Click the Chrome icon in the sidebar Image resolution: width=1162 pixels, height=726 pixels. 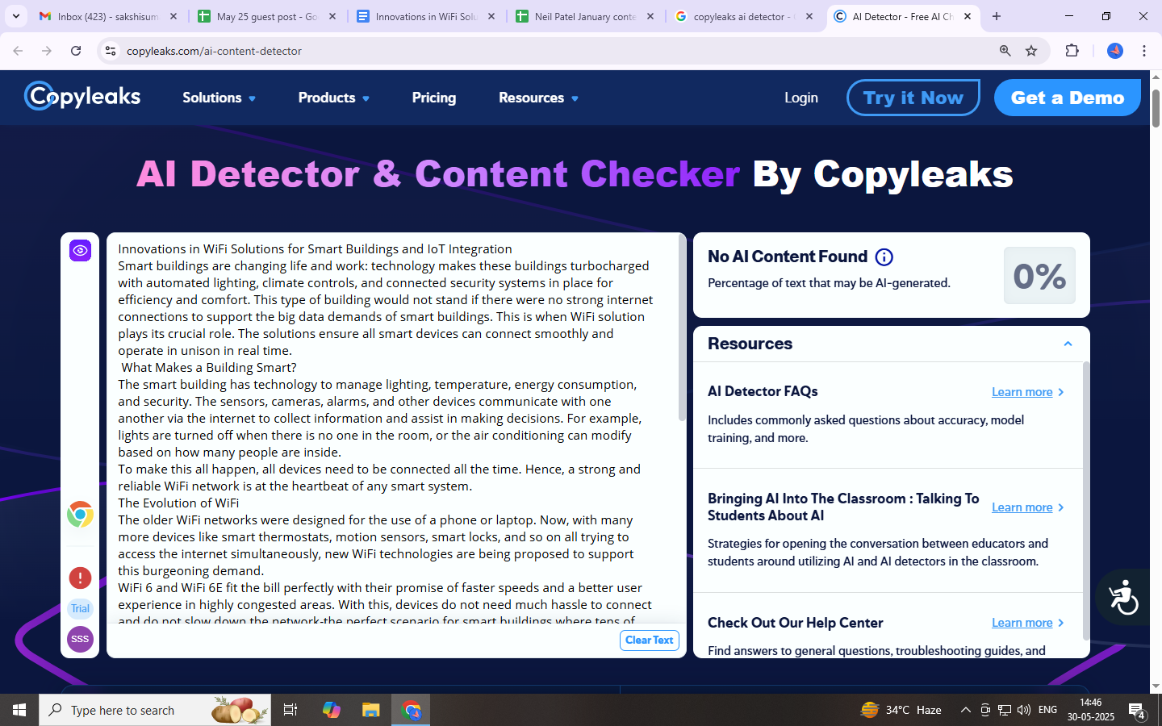click(80, 515)
